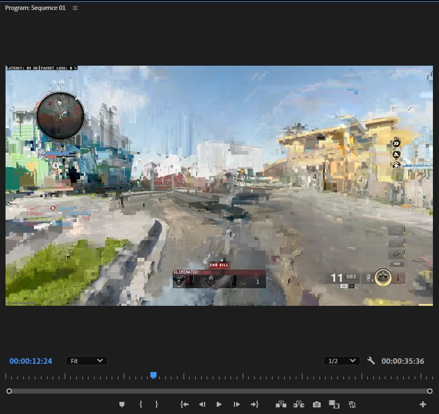Click the Extract button
Image resolution: width=439 pixels, height=414 pixels.
tap(299, 404)
